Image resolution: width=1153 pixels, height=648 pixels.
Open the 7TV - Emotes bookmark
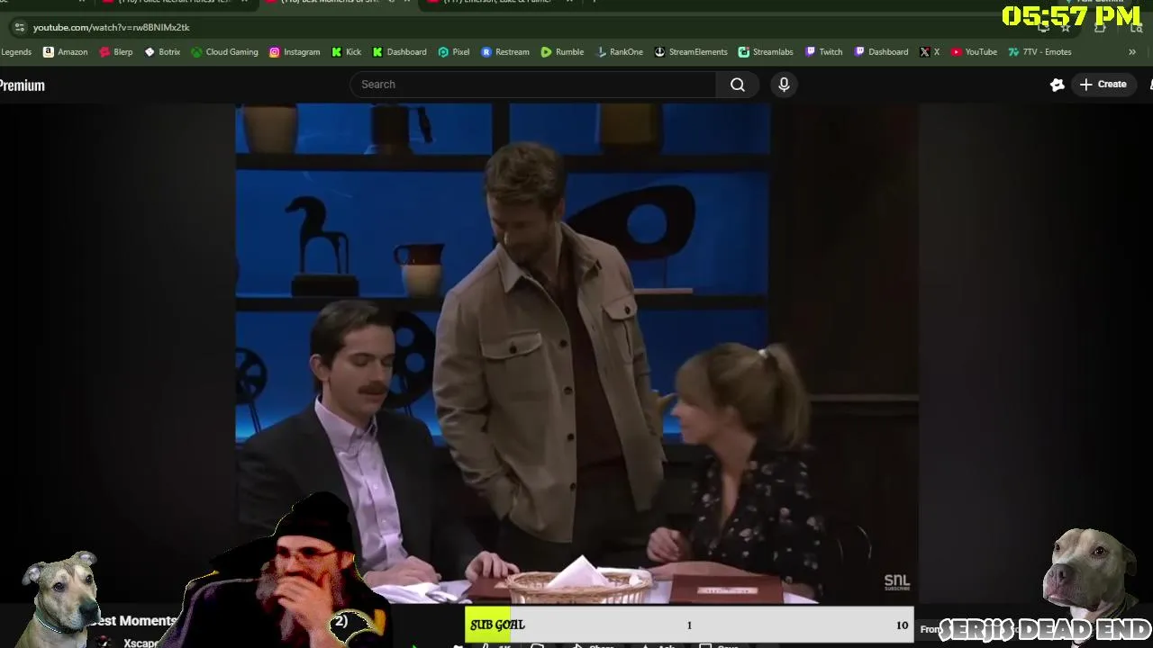click(1040, 52)
